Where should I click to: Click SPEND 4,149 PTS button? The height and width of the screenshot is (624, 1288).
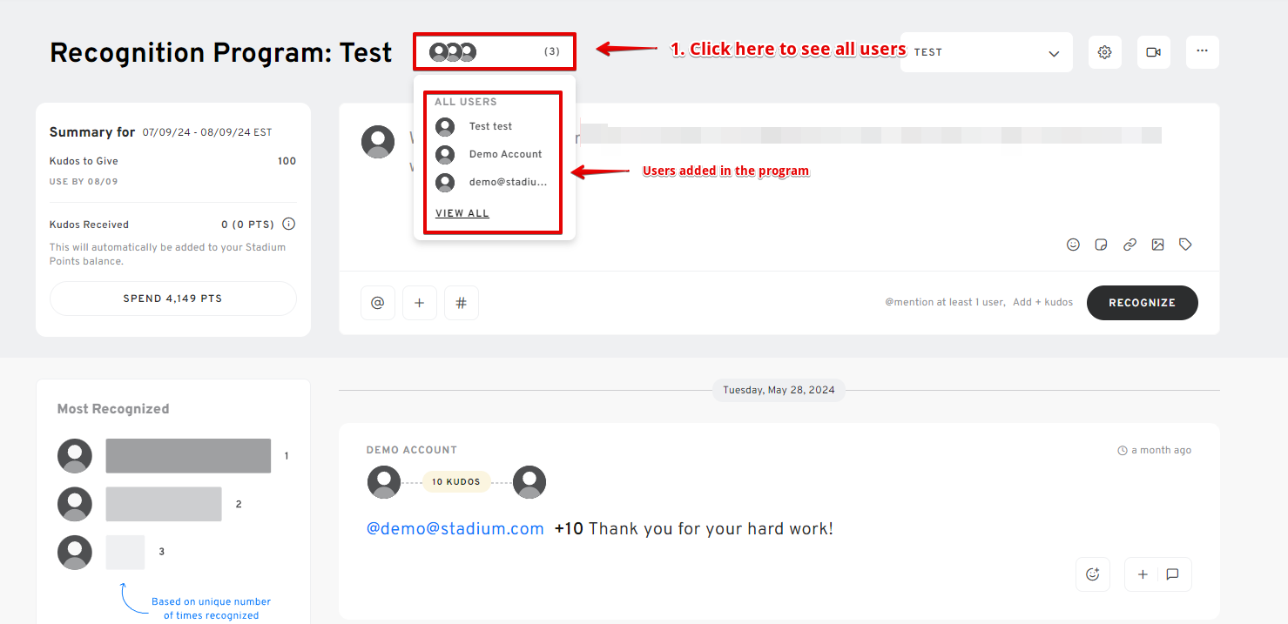(172, 299)
